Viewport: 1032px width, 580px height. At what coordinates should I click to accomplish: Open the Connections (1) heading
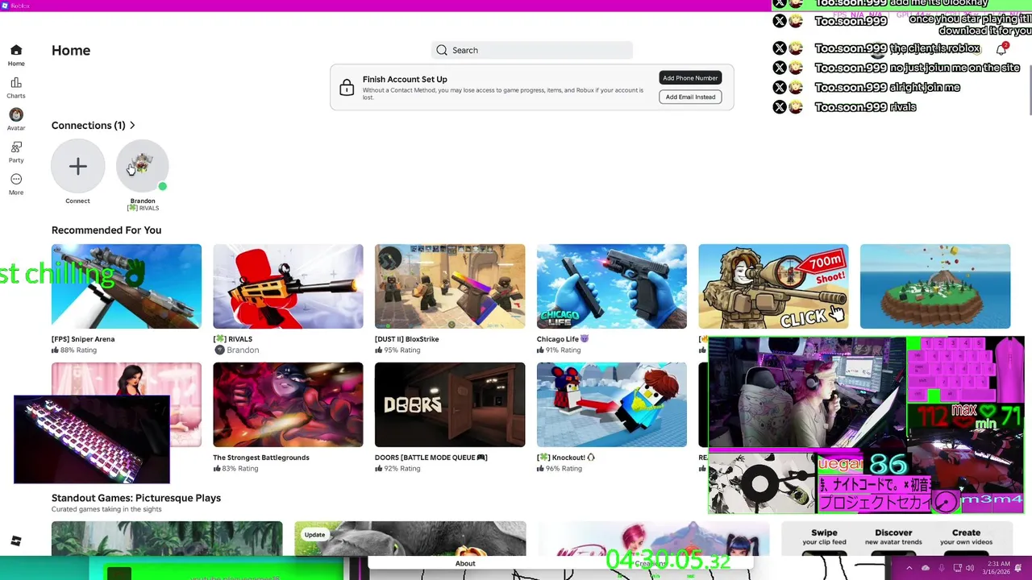tap(89, 126)
